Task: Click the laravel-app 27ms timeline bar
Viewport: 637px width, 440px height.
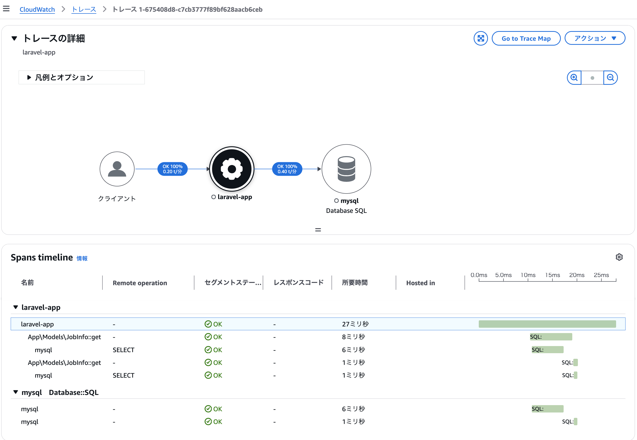Action: (547, 324)
